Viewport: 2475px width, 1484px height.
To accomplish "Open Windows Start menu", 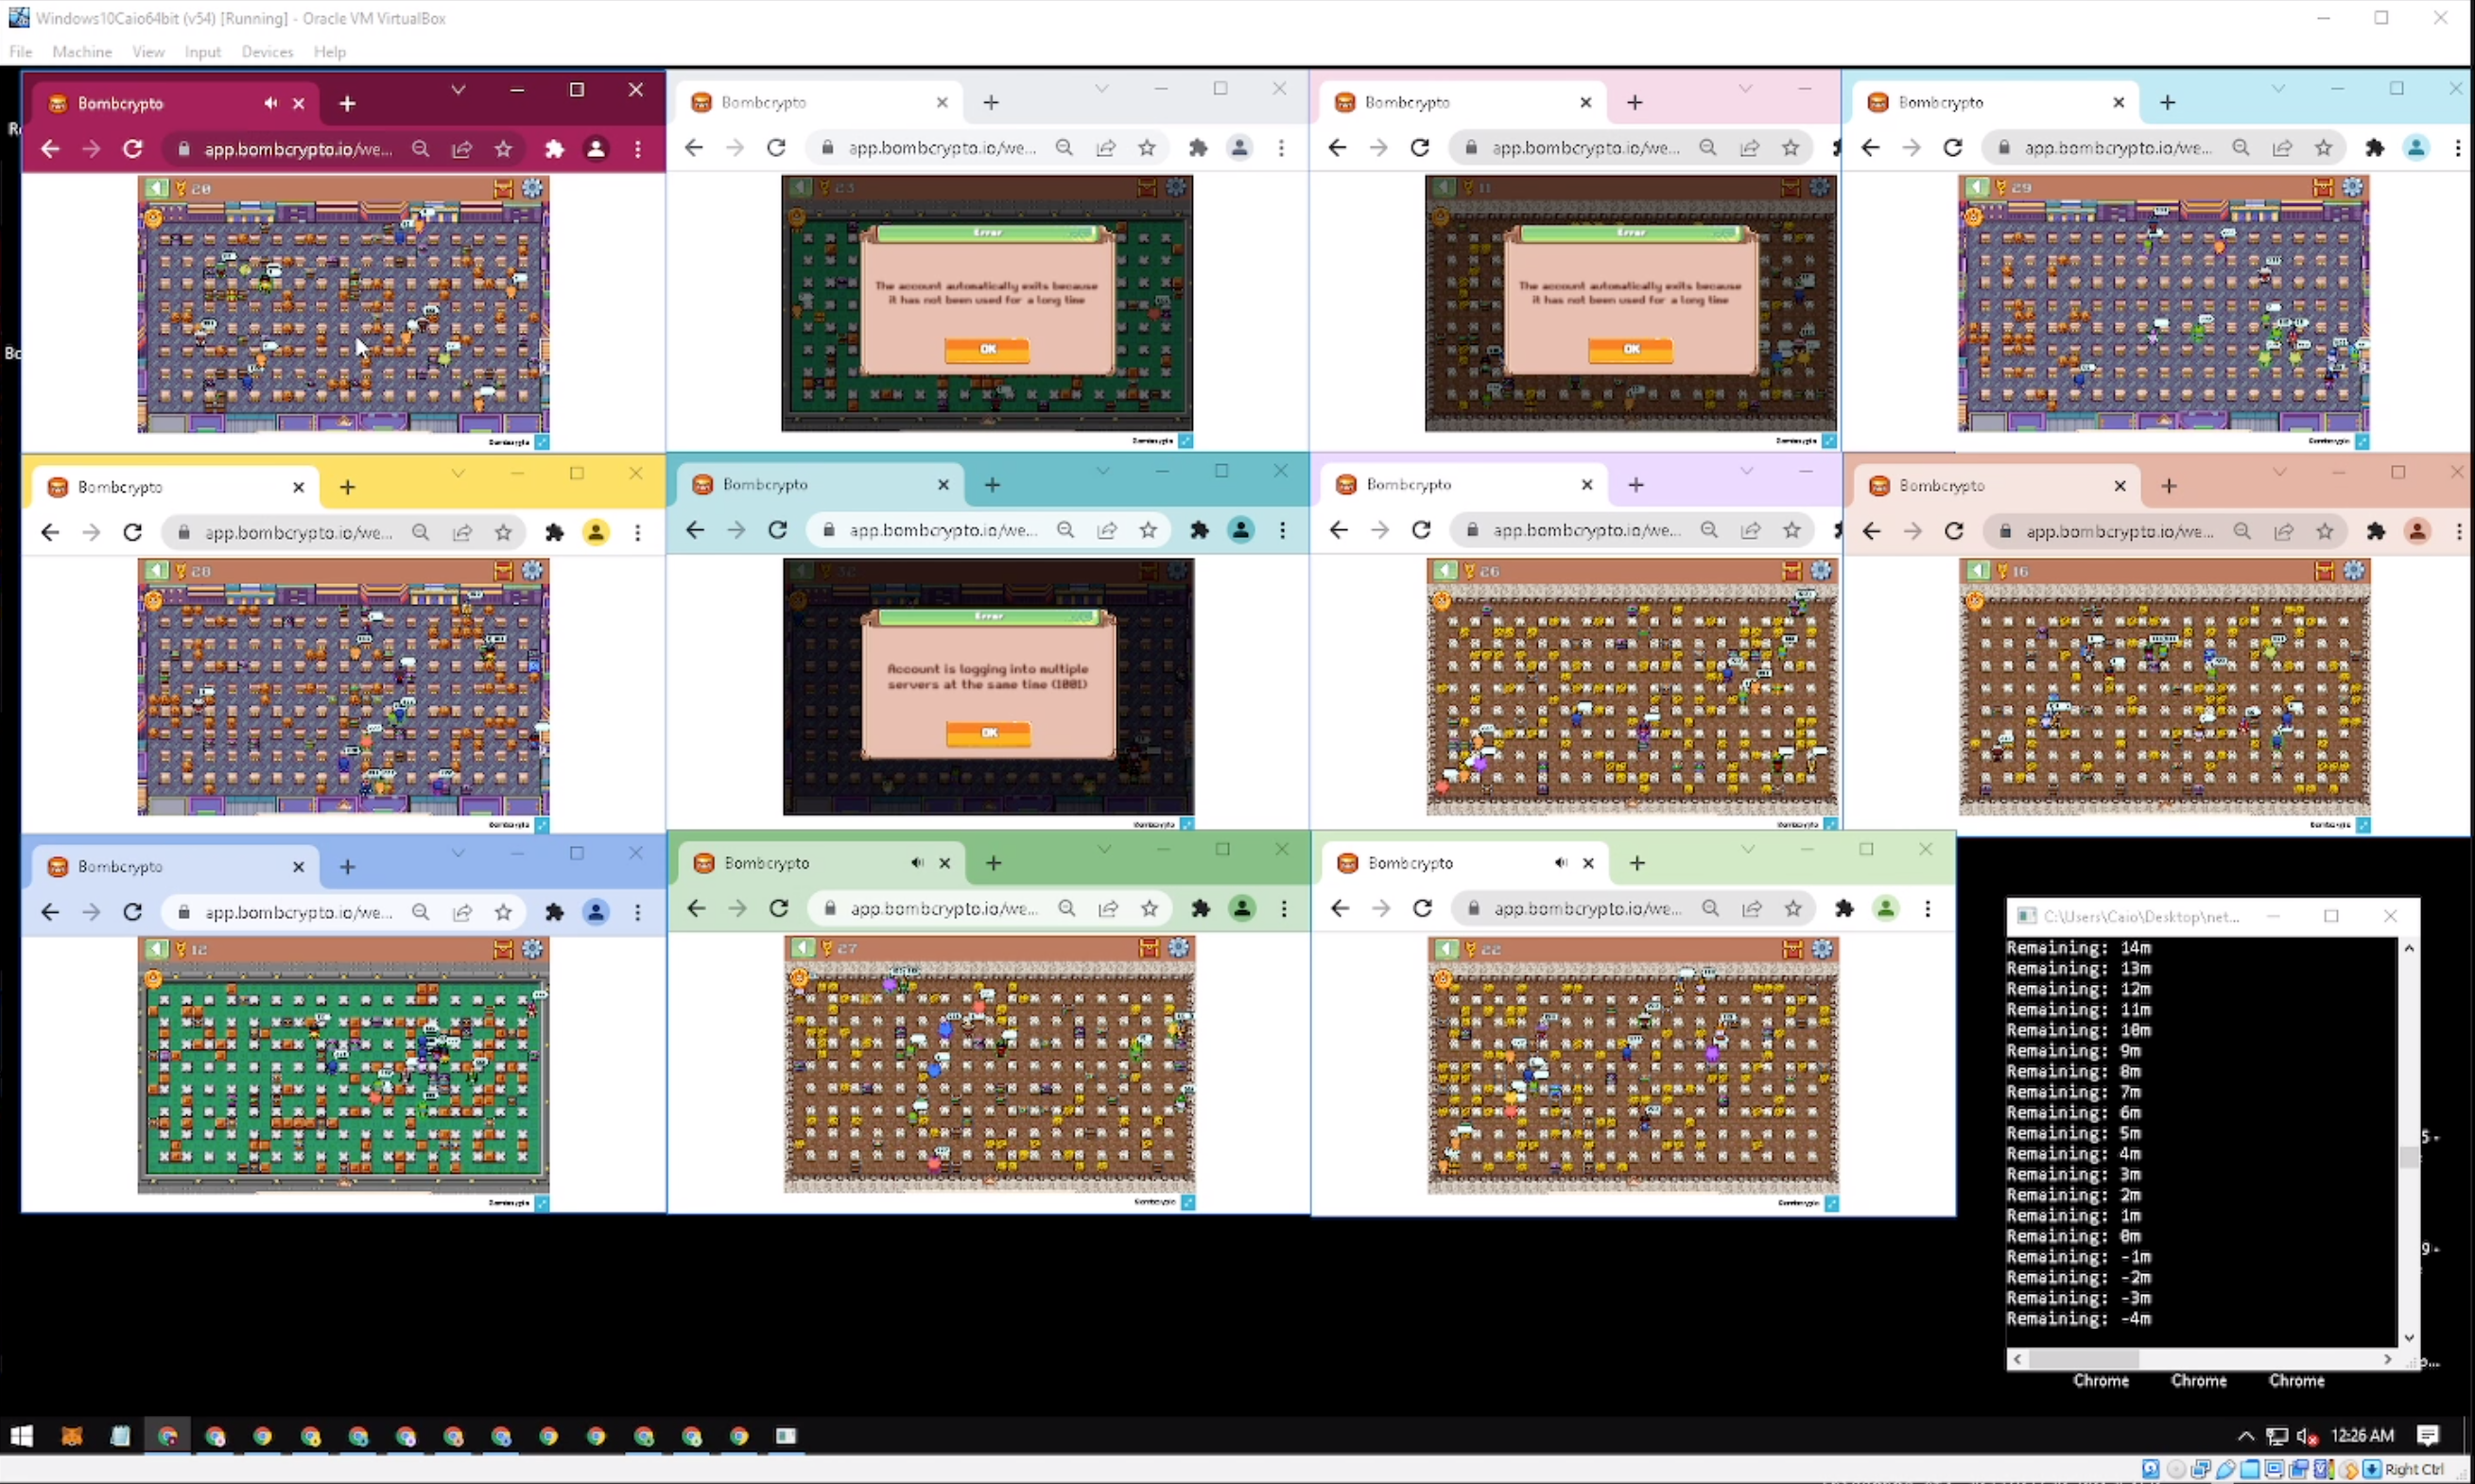I will (x=21, y=1436).
